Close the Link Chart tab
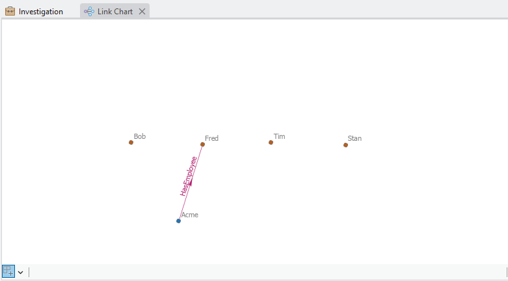Screen dimensions: 508x281 [142, 11]
